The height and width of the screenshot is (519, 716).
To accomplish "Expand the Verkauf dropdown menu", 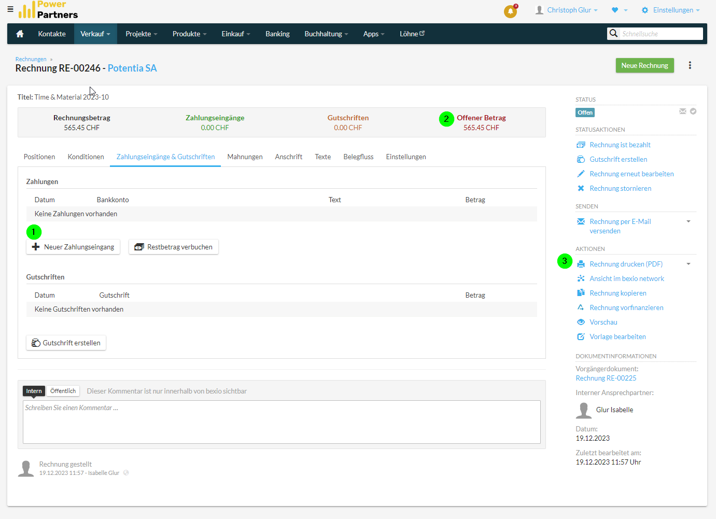I will (95, 34).
